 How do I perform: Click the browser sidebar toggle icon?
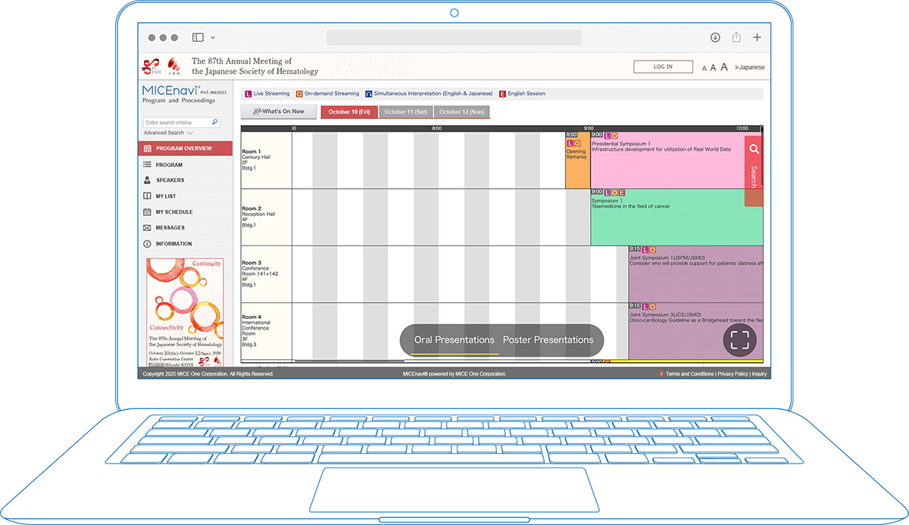coord(198,37)
